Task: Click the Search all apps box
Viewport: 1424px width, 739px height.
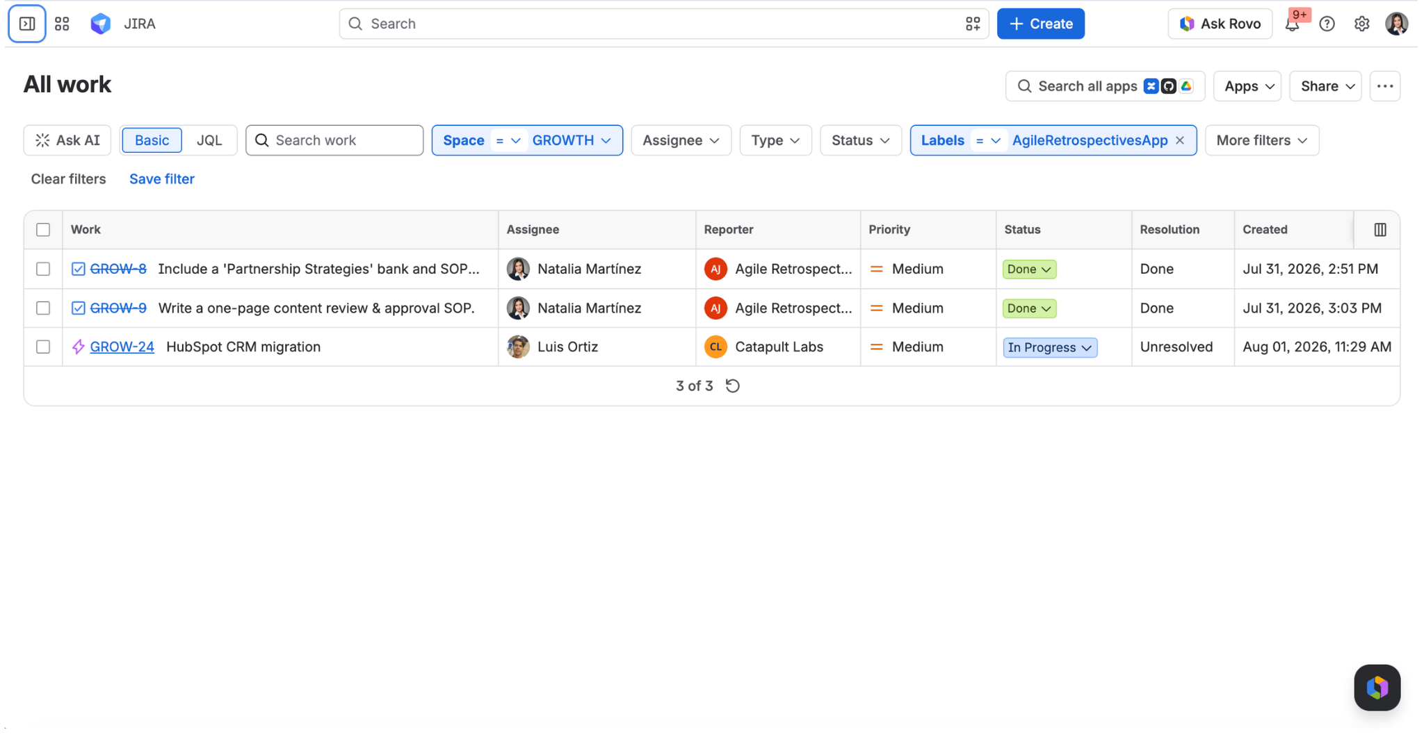Action: click(1105, 86)
